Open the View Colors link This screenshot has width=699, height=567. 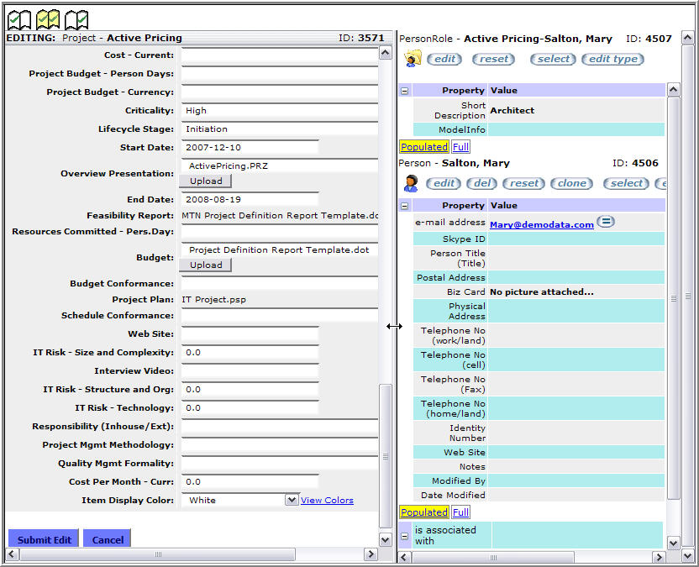(x=327, y=501)
